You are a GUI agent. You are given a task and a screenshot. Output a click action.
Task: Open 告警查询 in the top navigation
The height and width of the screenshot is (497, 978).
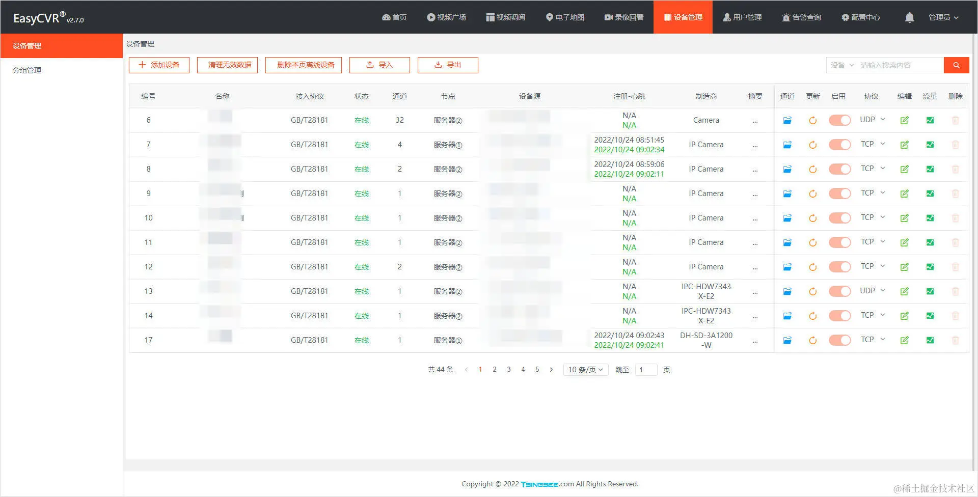(x=801, y=17)
